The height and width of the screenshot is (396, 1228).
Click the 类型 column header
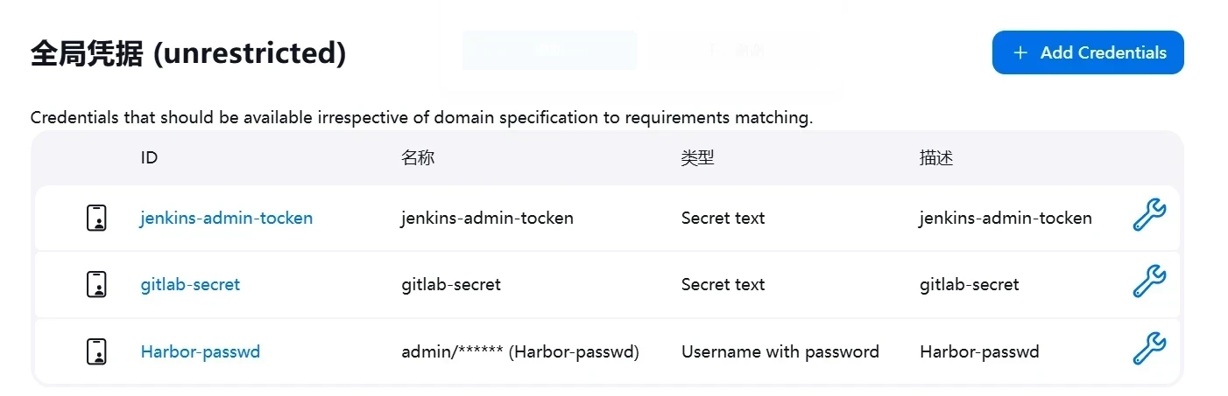pos(697,158)
